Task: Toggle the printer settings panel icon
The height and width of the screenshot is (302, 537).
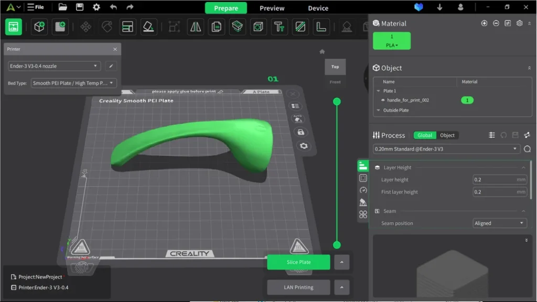Action: [x=13, y=27]
